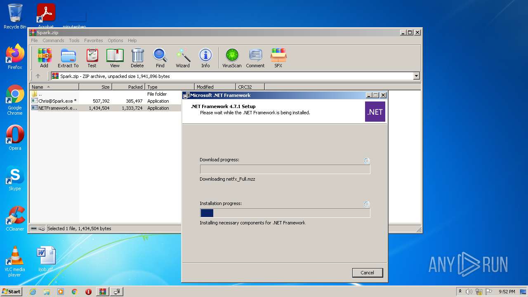This screenshot has width=528, height=297.
Task: Launch VLC media player shortcut
Action: 15,262
